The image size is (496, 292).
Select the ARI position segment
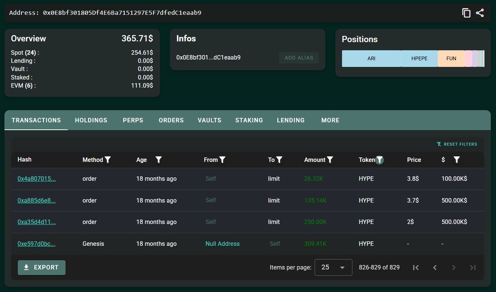pos(372,59)
